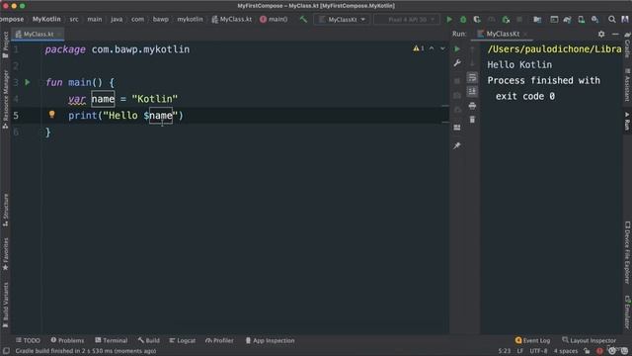This screenshot has width=632, height=356.
Task: Open the Logcat tool window
Action: 182,340
